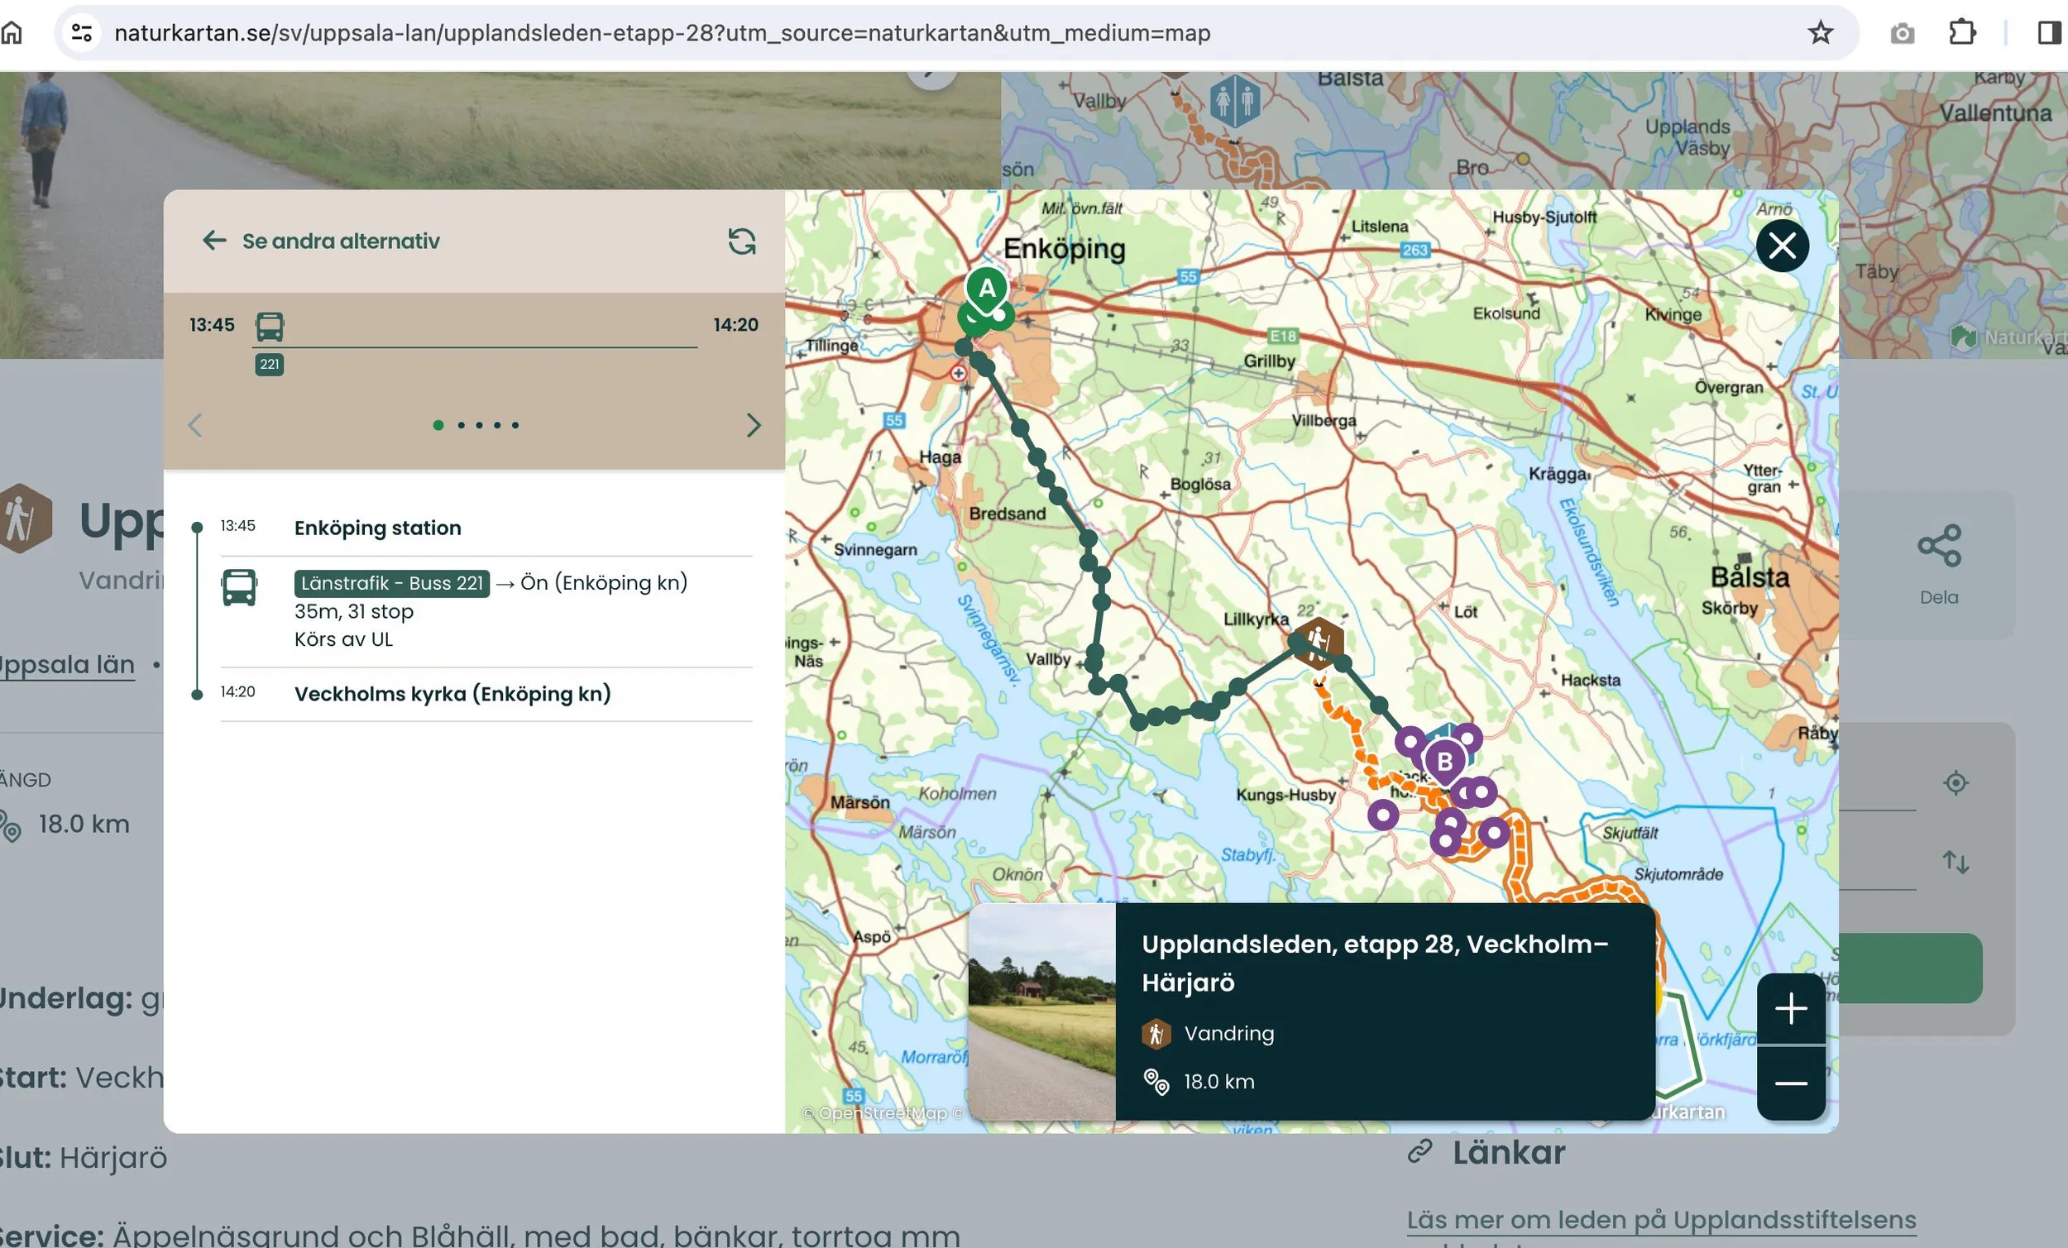Select the first carousel page dot
Image resolution: width=2068 pixels, height=1248 pixels.
pos(438,424)
